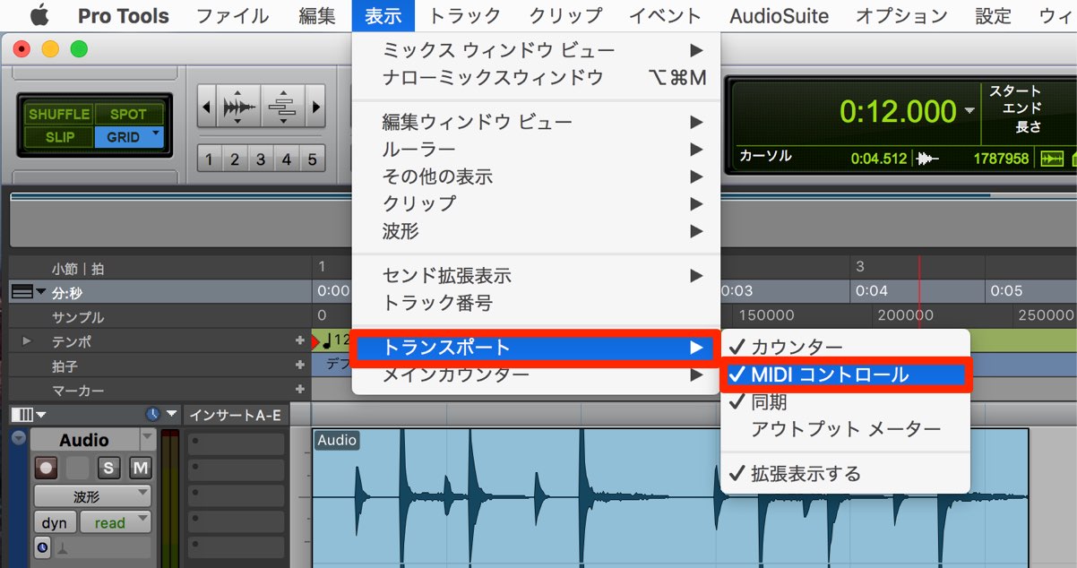The image size is (1077, 568).
Task: Click the track list view icon
Action: tap(21, 415)
